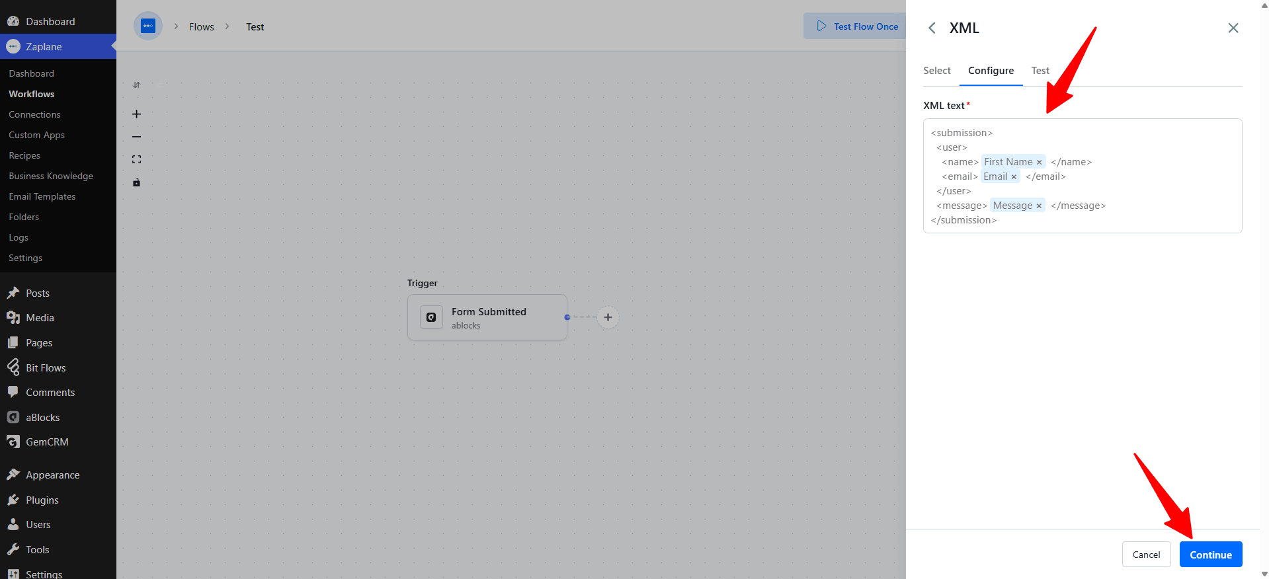Click Continue button
This screenshot has height=579, width=1269.
(1211, 555)
